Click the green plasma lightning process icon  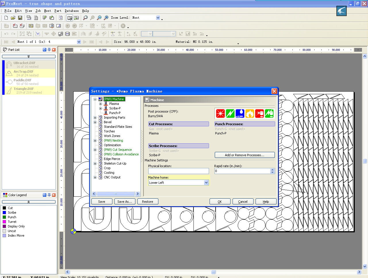point(230,113)
